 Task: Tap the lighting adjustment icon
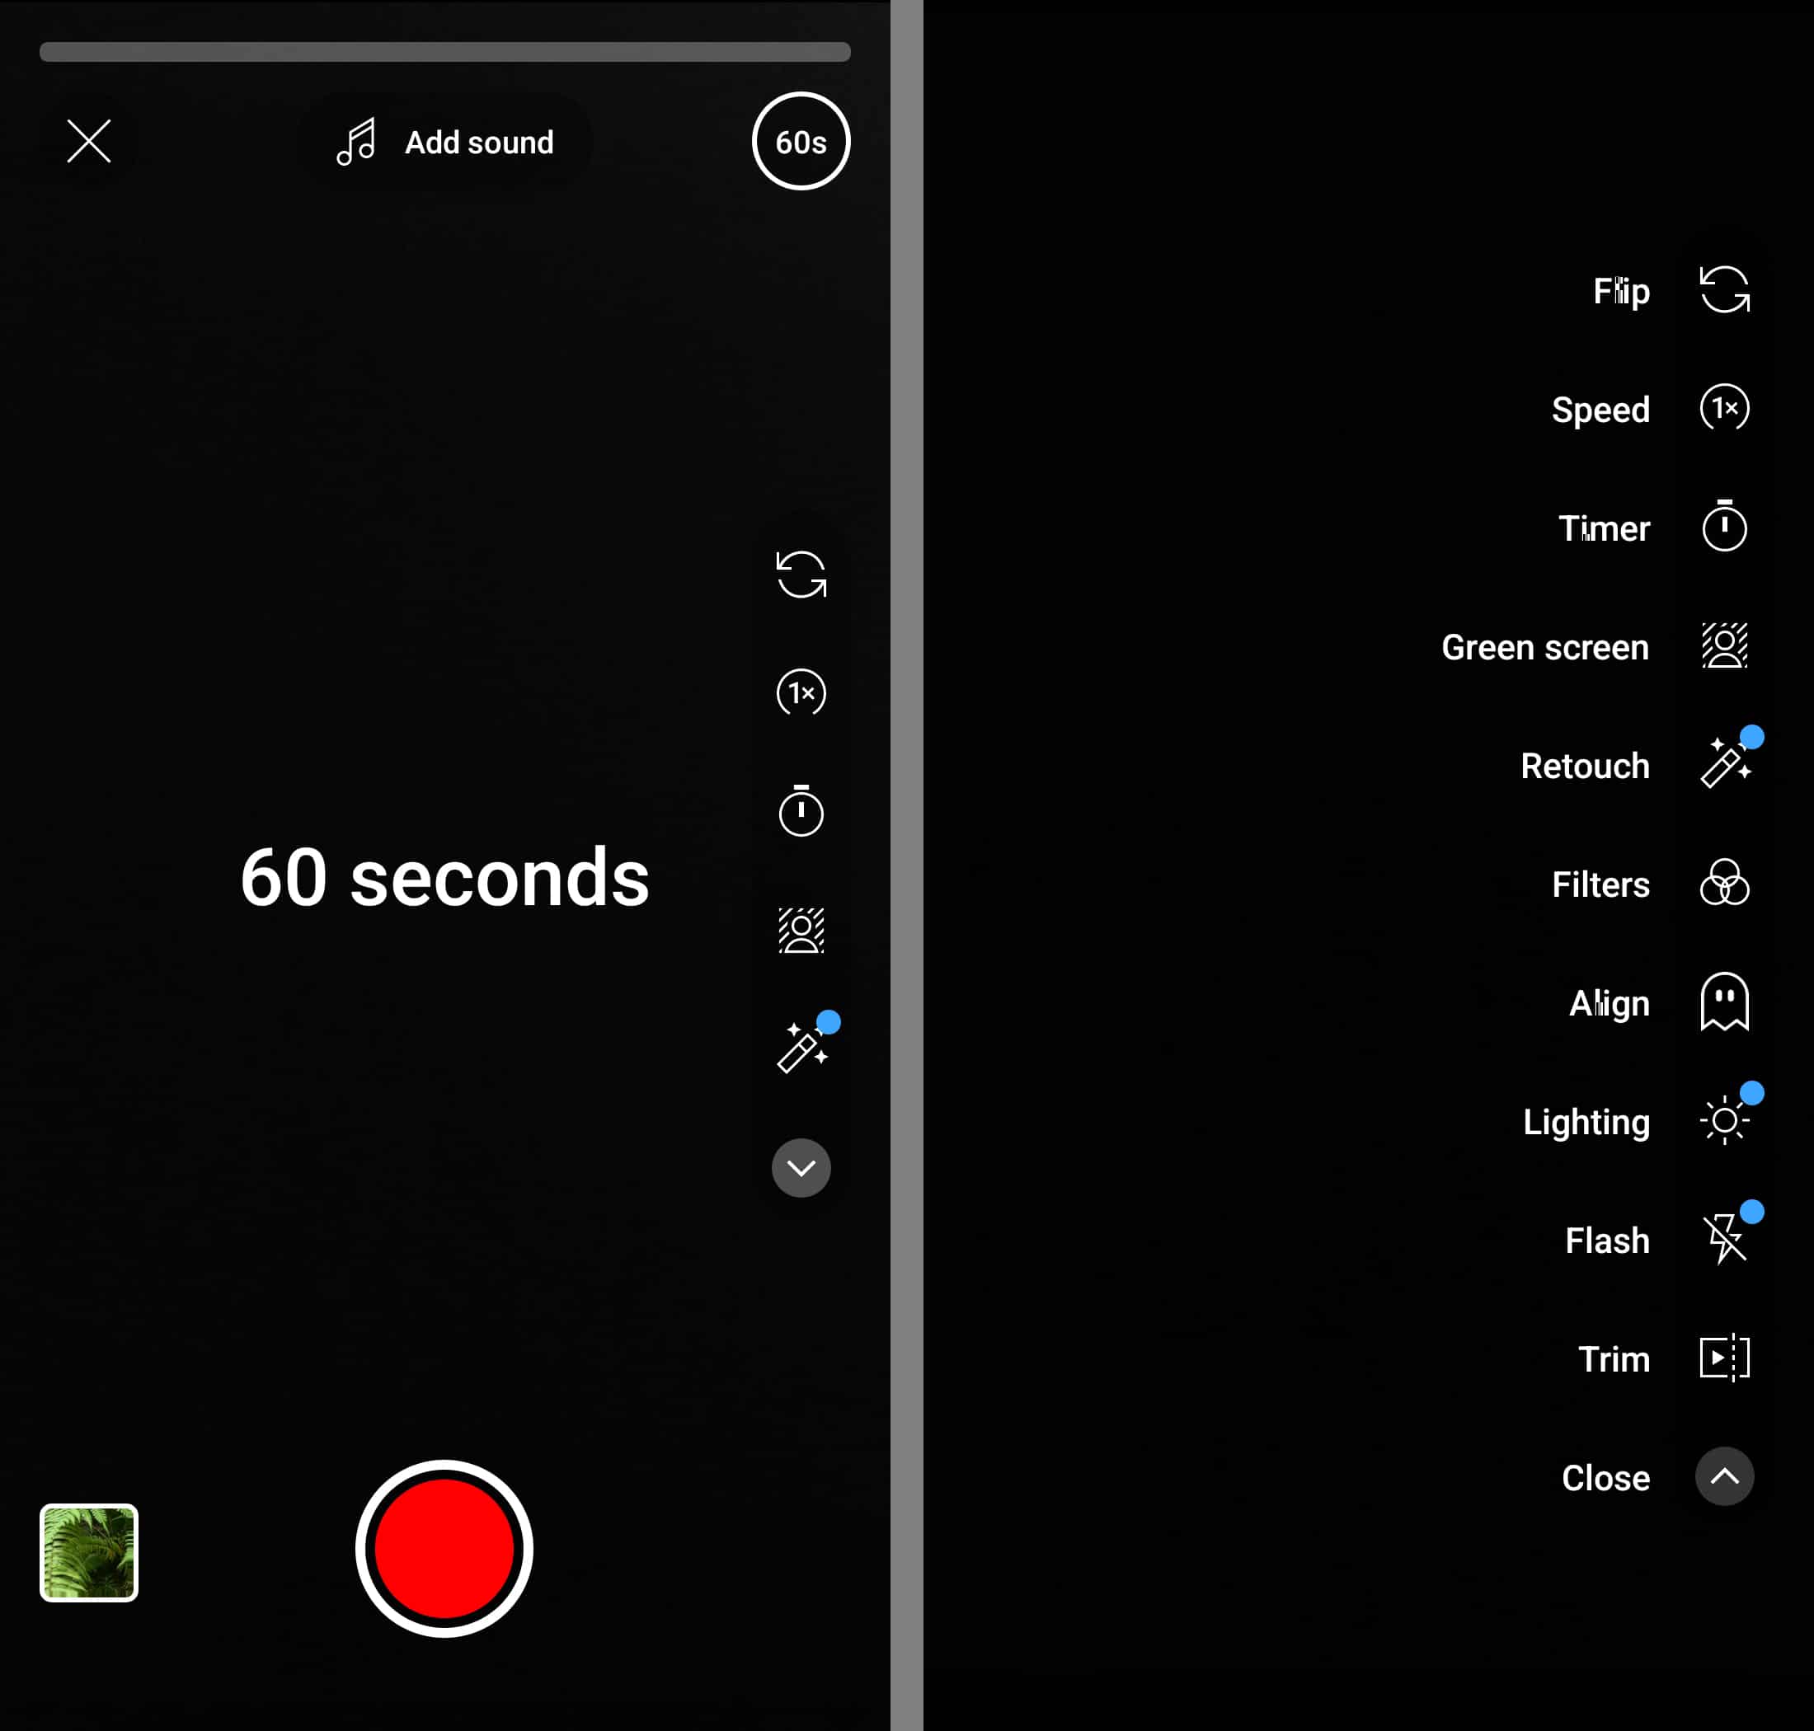(1723, 1120)
